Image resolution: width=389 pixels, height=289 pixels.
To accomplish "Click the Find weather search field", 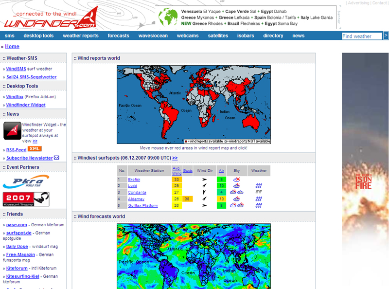I will click(x=361, y=36).
